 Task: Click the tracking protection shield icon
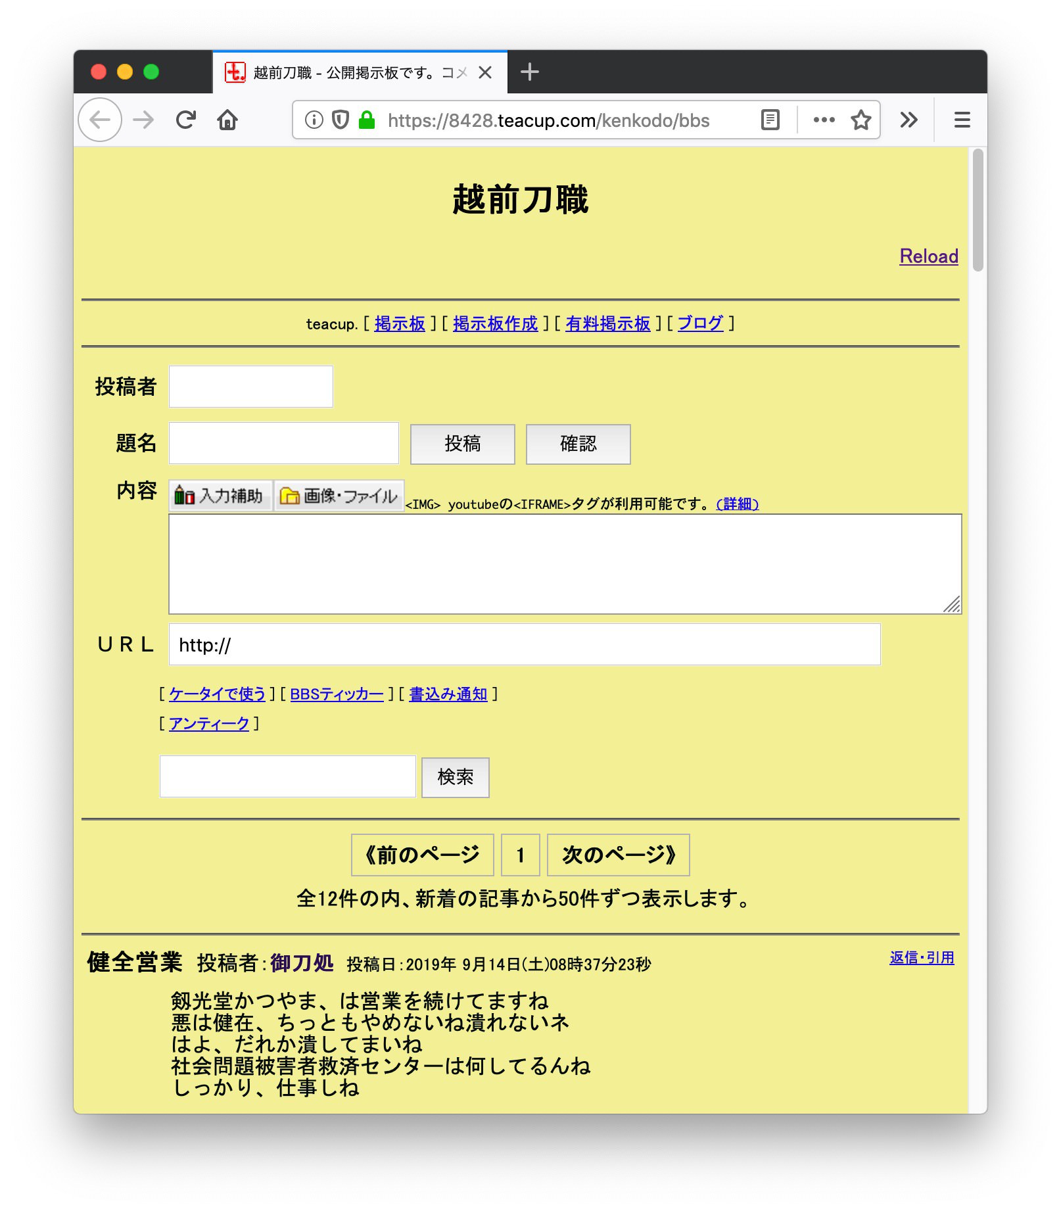point(340,120)
